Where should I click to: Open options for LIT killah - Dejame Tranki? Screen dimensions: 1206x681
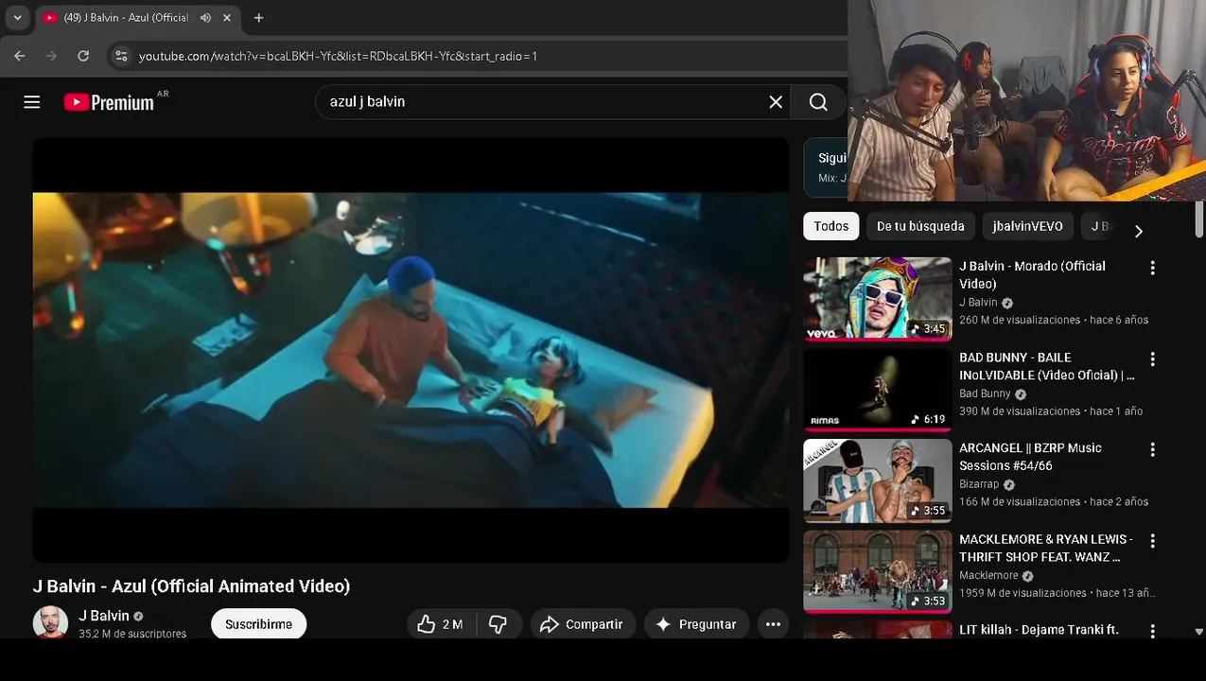tap(1152, 631)
